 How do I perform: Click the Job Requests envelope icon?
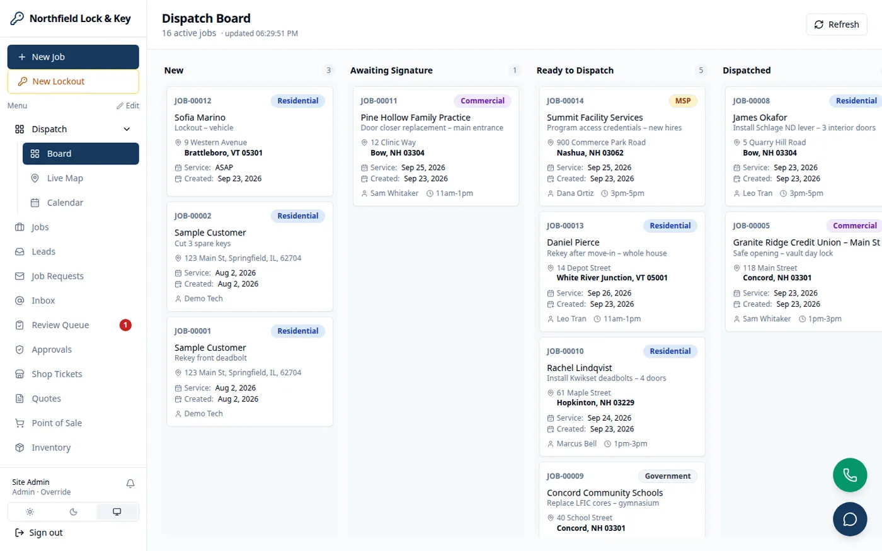(x=20, y=276)
